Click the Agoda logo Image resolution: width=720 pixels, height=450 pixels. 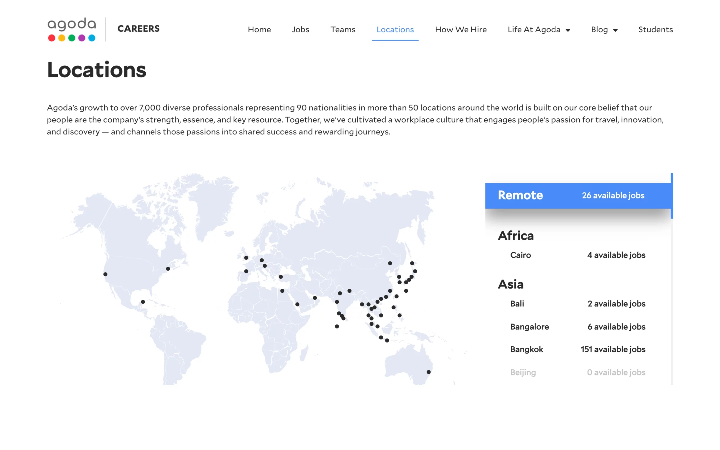click(x=72, y=29)
